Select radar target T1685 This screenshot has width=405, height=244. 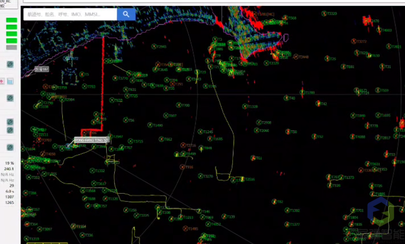click(x=210, y=139)
